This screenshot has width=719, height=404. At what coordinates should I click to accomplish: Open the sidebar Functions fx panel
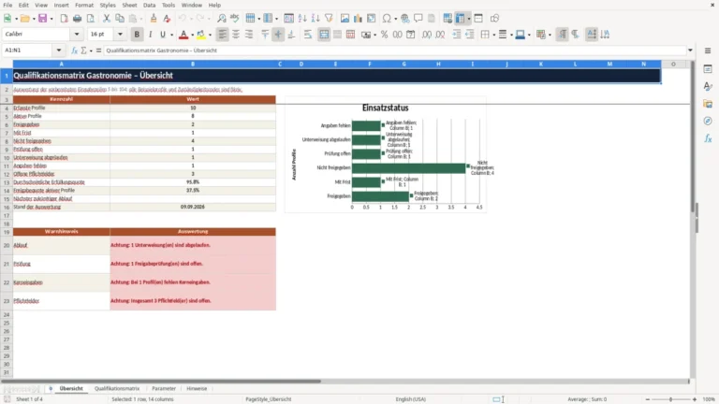pyautogui.click(x=708, y=138)
